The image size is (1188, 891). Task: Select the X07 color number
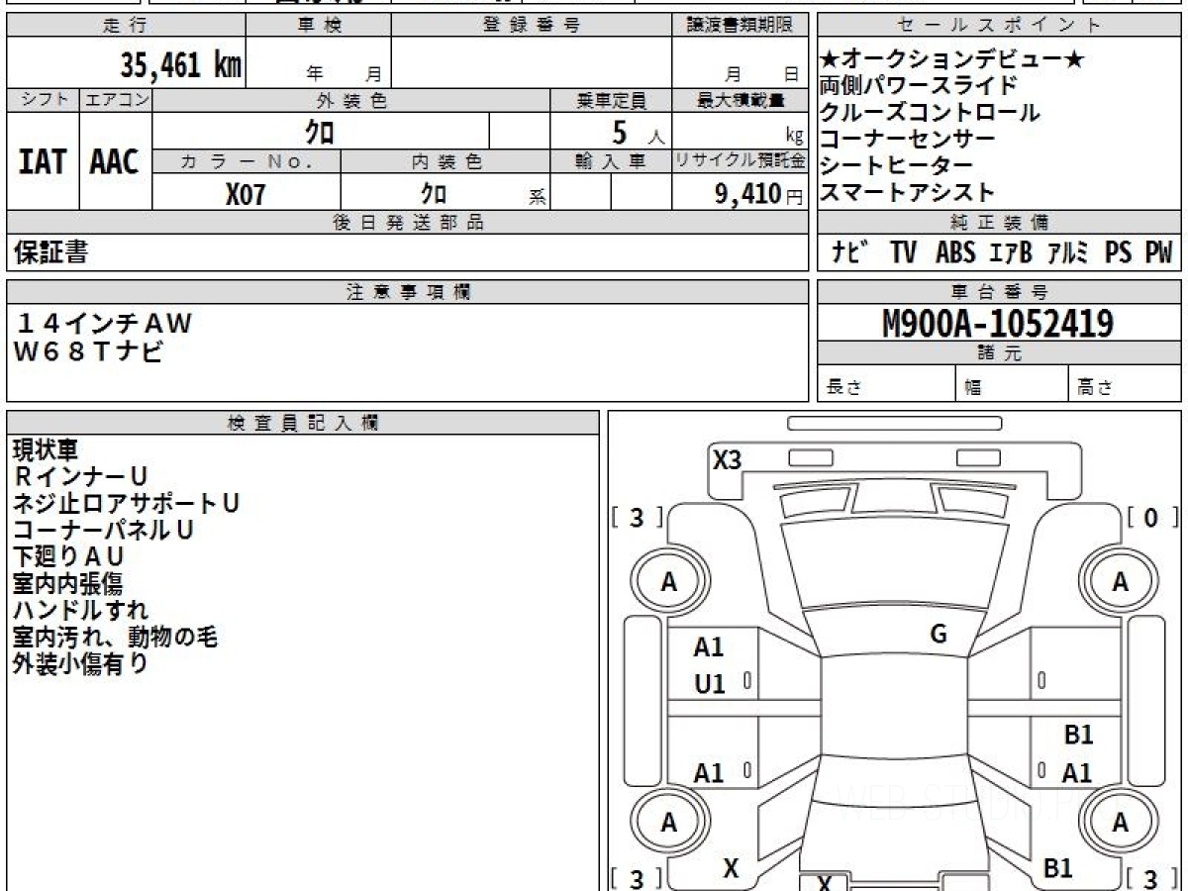point(246,194)
